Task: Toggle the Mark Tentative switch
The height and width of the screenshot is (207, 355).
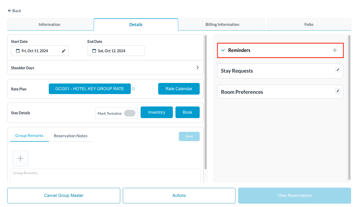Action: click(x=130, y=113)
